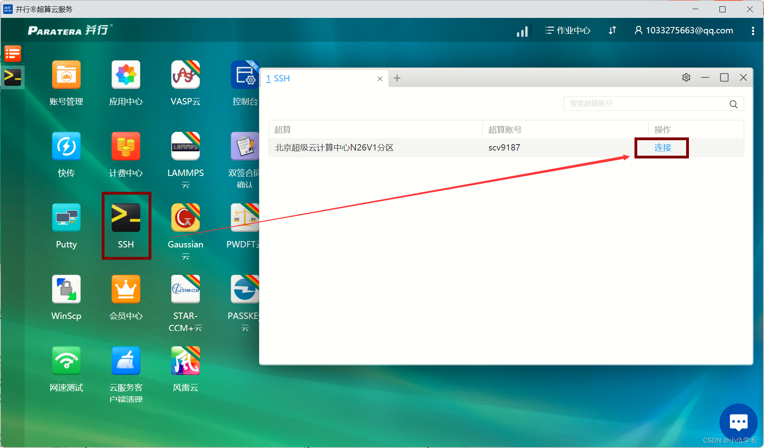Image resolution: width=764 pixels, height=448 pixels.
Task: Add a new SSH tab with plus
Action: click(x=397, y=78)
